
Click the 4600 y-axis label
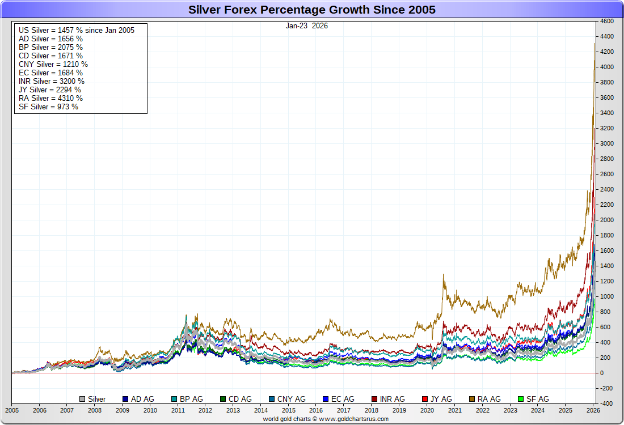click(x=607, y=22)
